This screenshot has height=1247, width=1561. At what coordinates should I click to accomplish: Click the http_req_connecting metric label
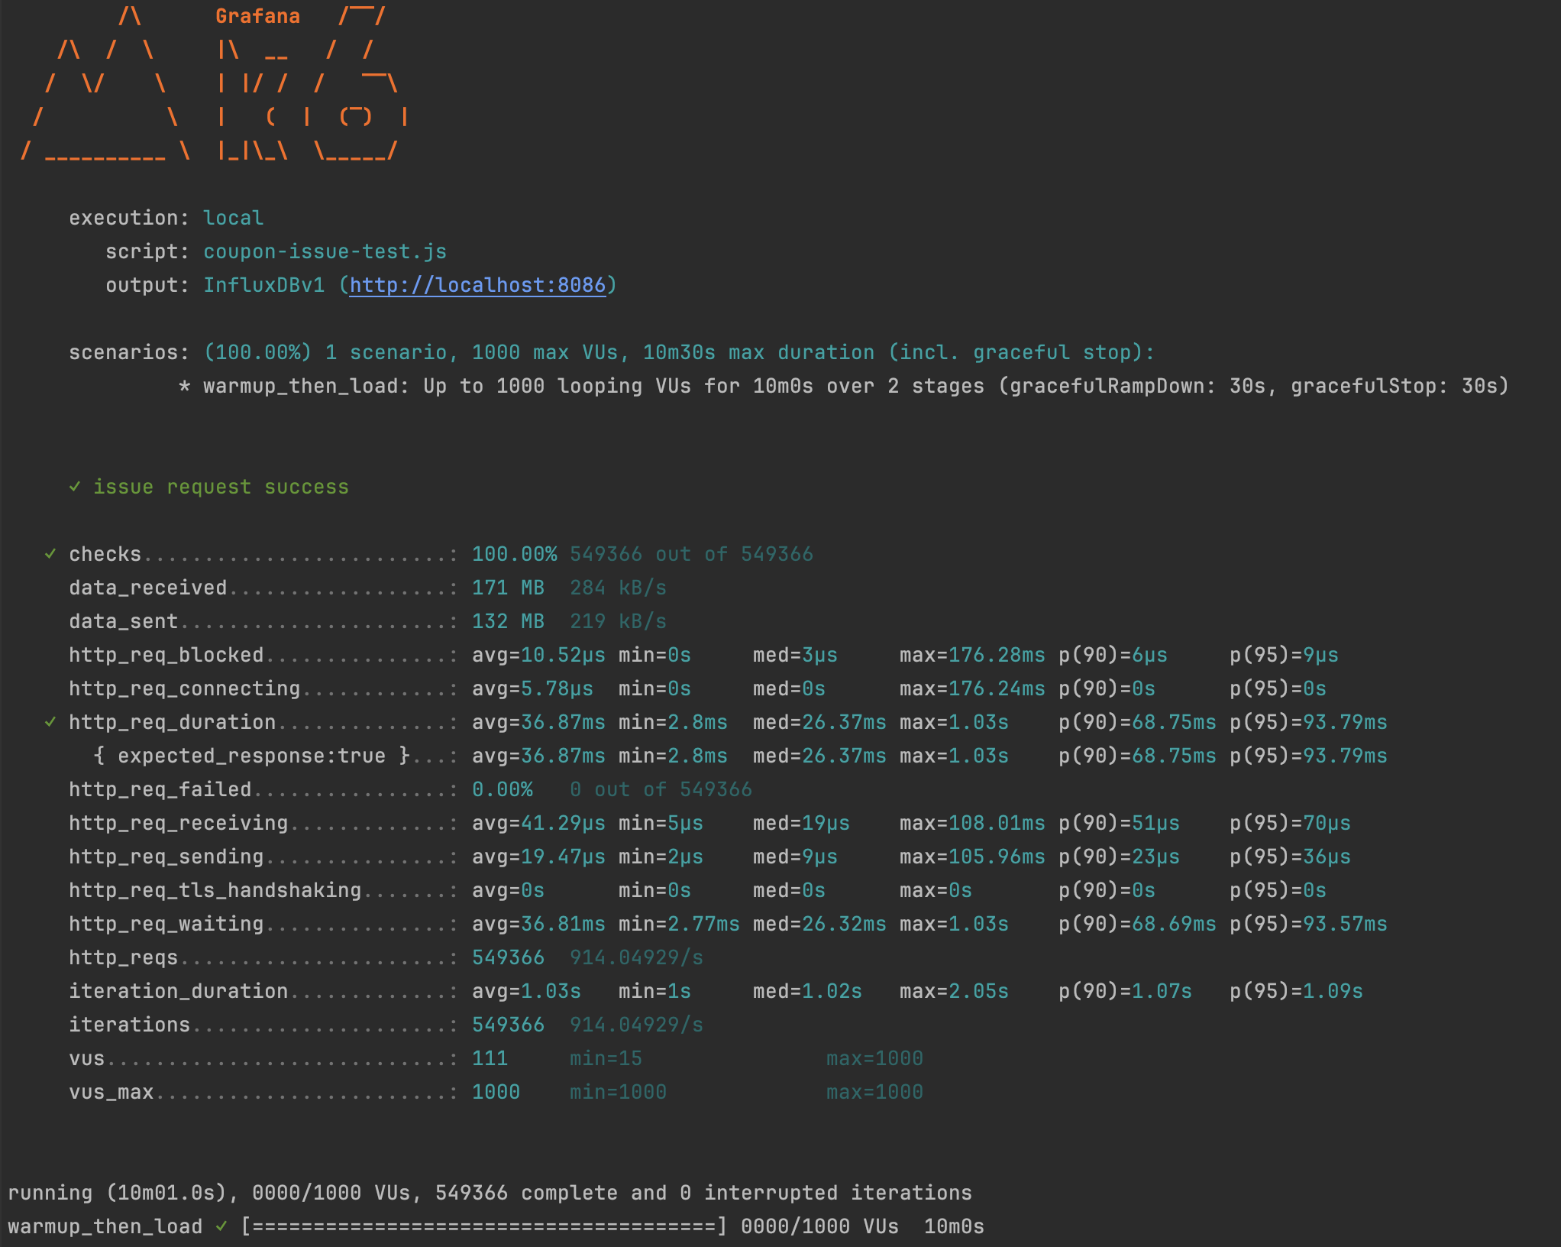coord(184,688)
